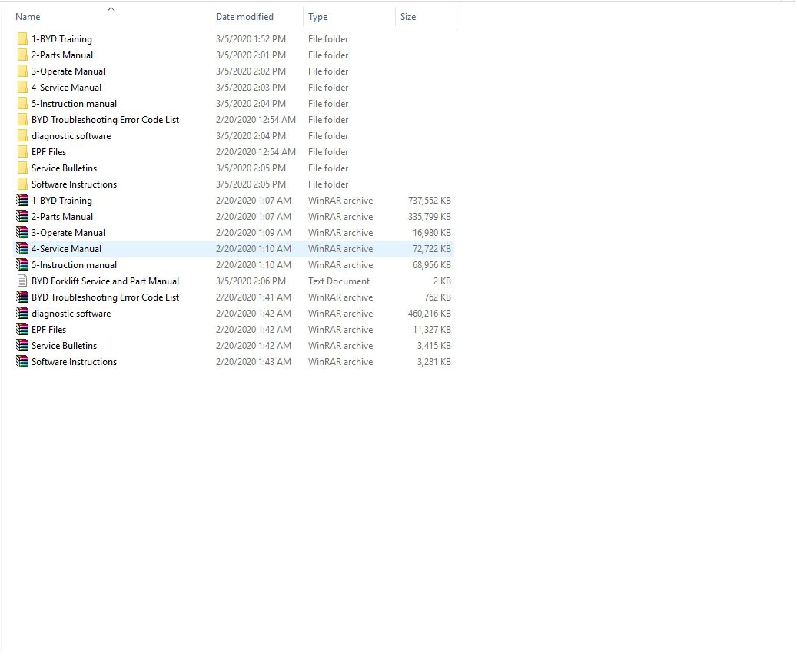Click the 3-Operate Manual WinRAR archive icon
Screen dimensions: 797x671
(x=22, y=233)
